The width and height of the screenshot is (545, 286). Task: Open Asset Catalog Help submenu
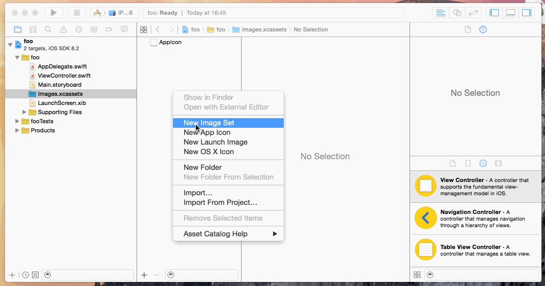pos(228,234)
